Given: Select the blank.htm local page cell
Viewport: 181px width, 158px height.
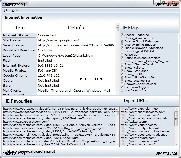Looking at the screenshot, I should pyautogui.click(x=76, y=56).
